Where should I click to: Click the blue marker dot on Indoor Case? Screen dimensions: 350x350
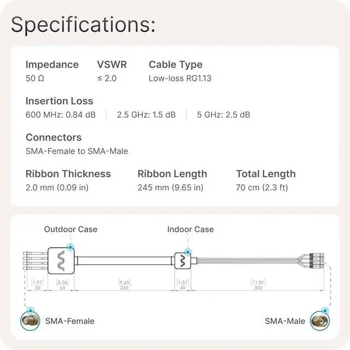[188, 250]
